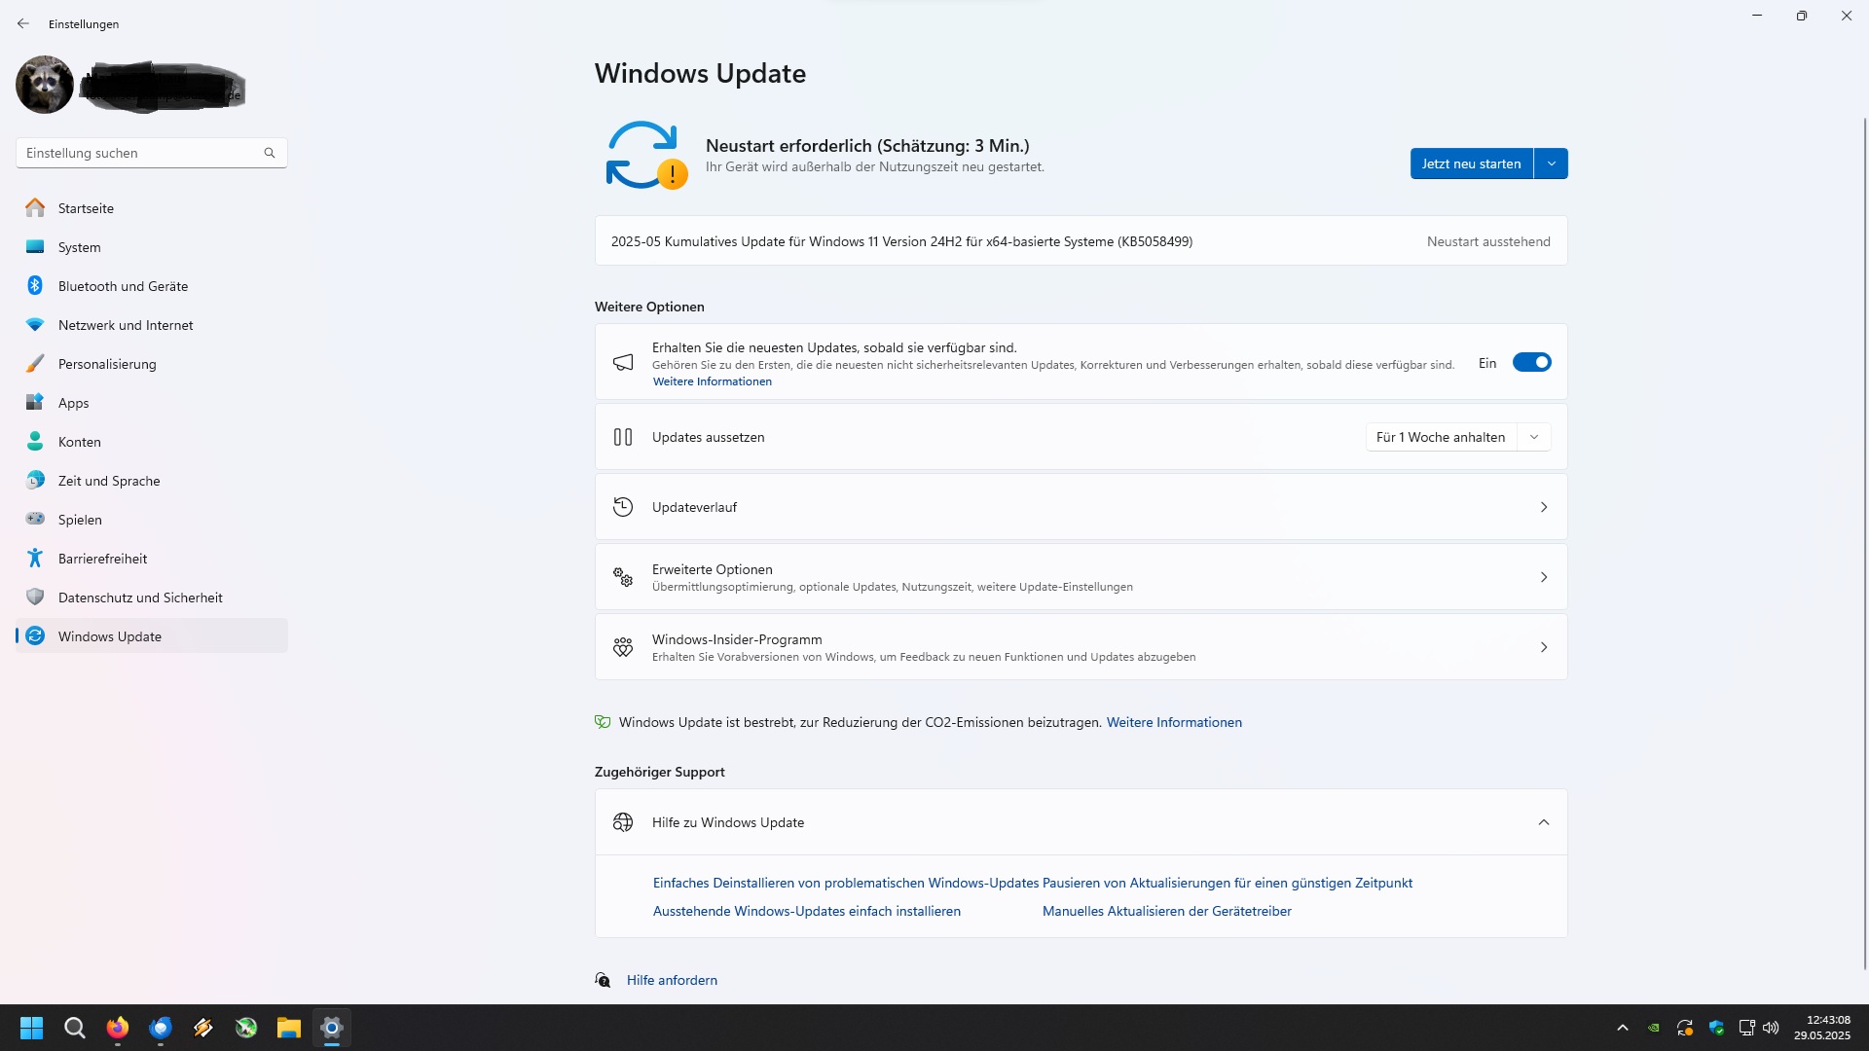Click the KB5058499 cumulative update entry
This screenshot has height=1051, width=1869.
pyautogui.click(x=1081, y=241)
